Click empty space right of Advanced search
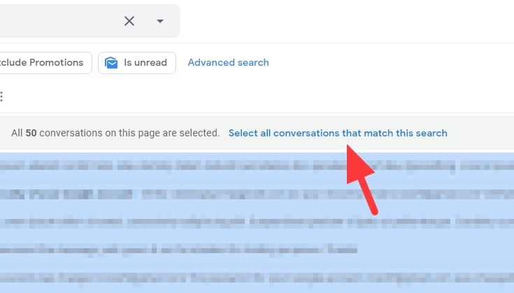The width and height of the screenshot is (514, 293). pos(392,63)
